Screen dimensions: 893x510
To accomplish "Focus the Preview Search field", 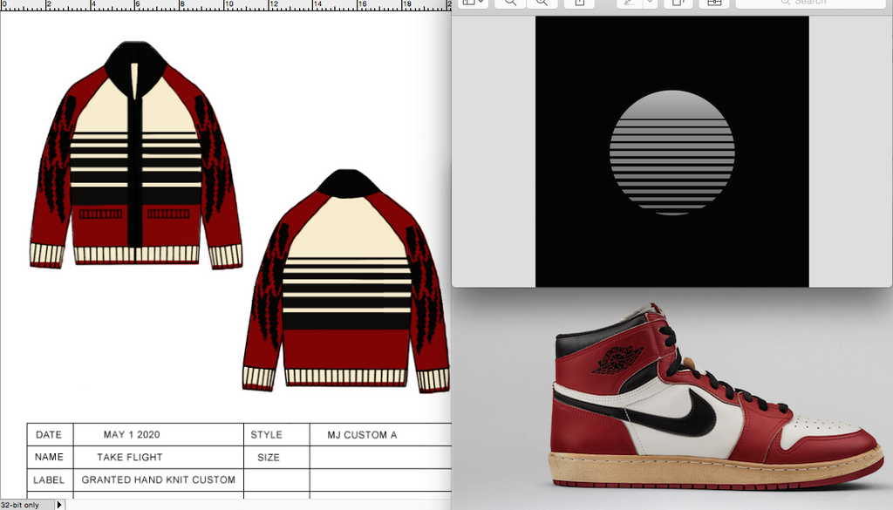I will [x=810, y=3].
